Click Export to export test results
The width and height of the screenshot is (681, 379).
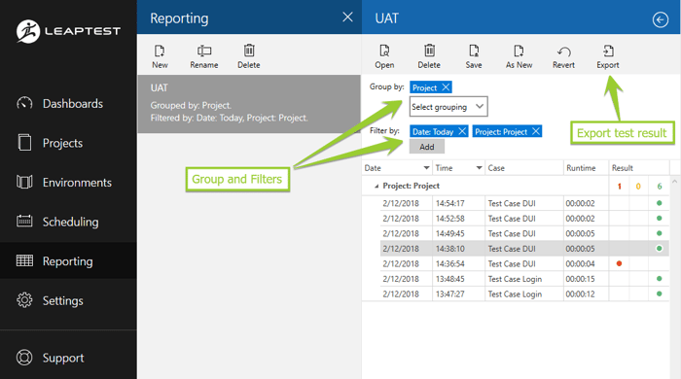pos(608,56)
